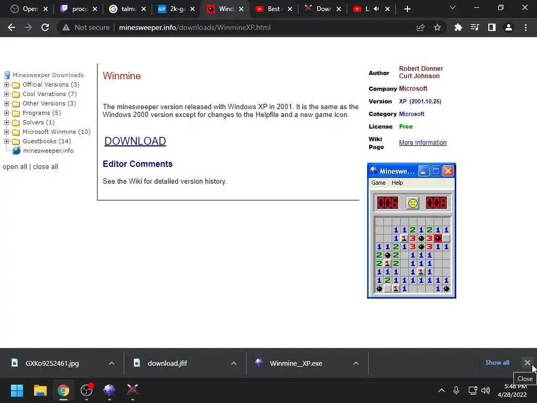Image resolution: width=537 pixels, height=403 pixels.
Task: Go back to the previous page
Action: (x=12, y=27)
